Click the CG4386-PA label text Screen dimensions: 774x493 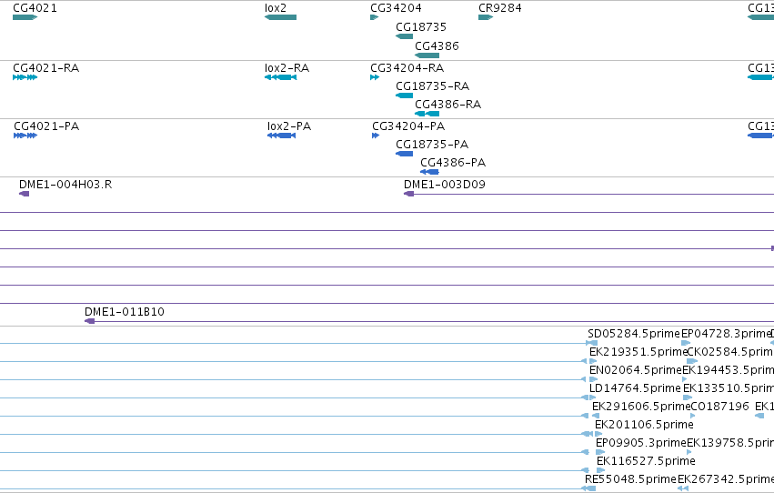pyautogui.click(x=453, y=162)
